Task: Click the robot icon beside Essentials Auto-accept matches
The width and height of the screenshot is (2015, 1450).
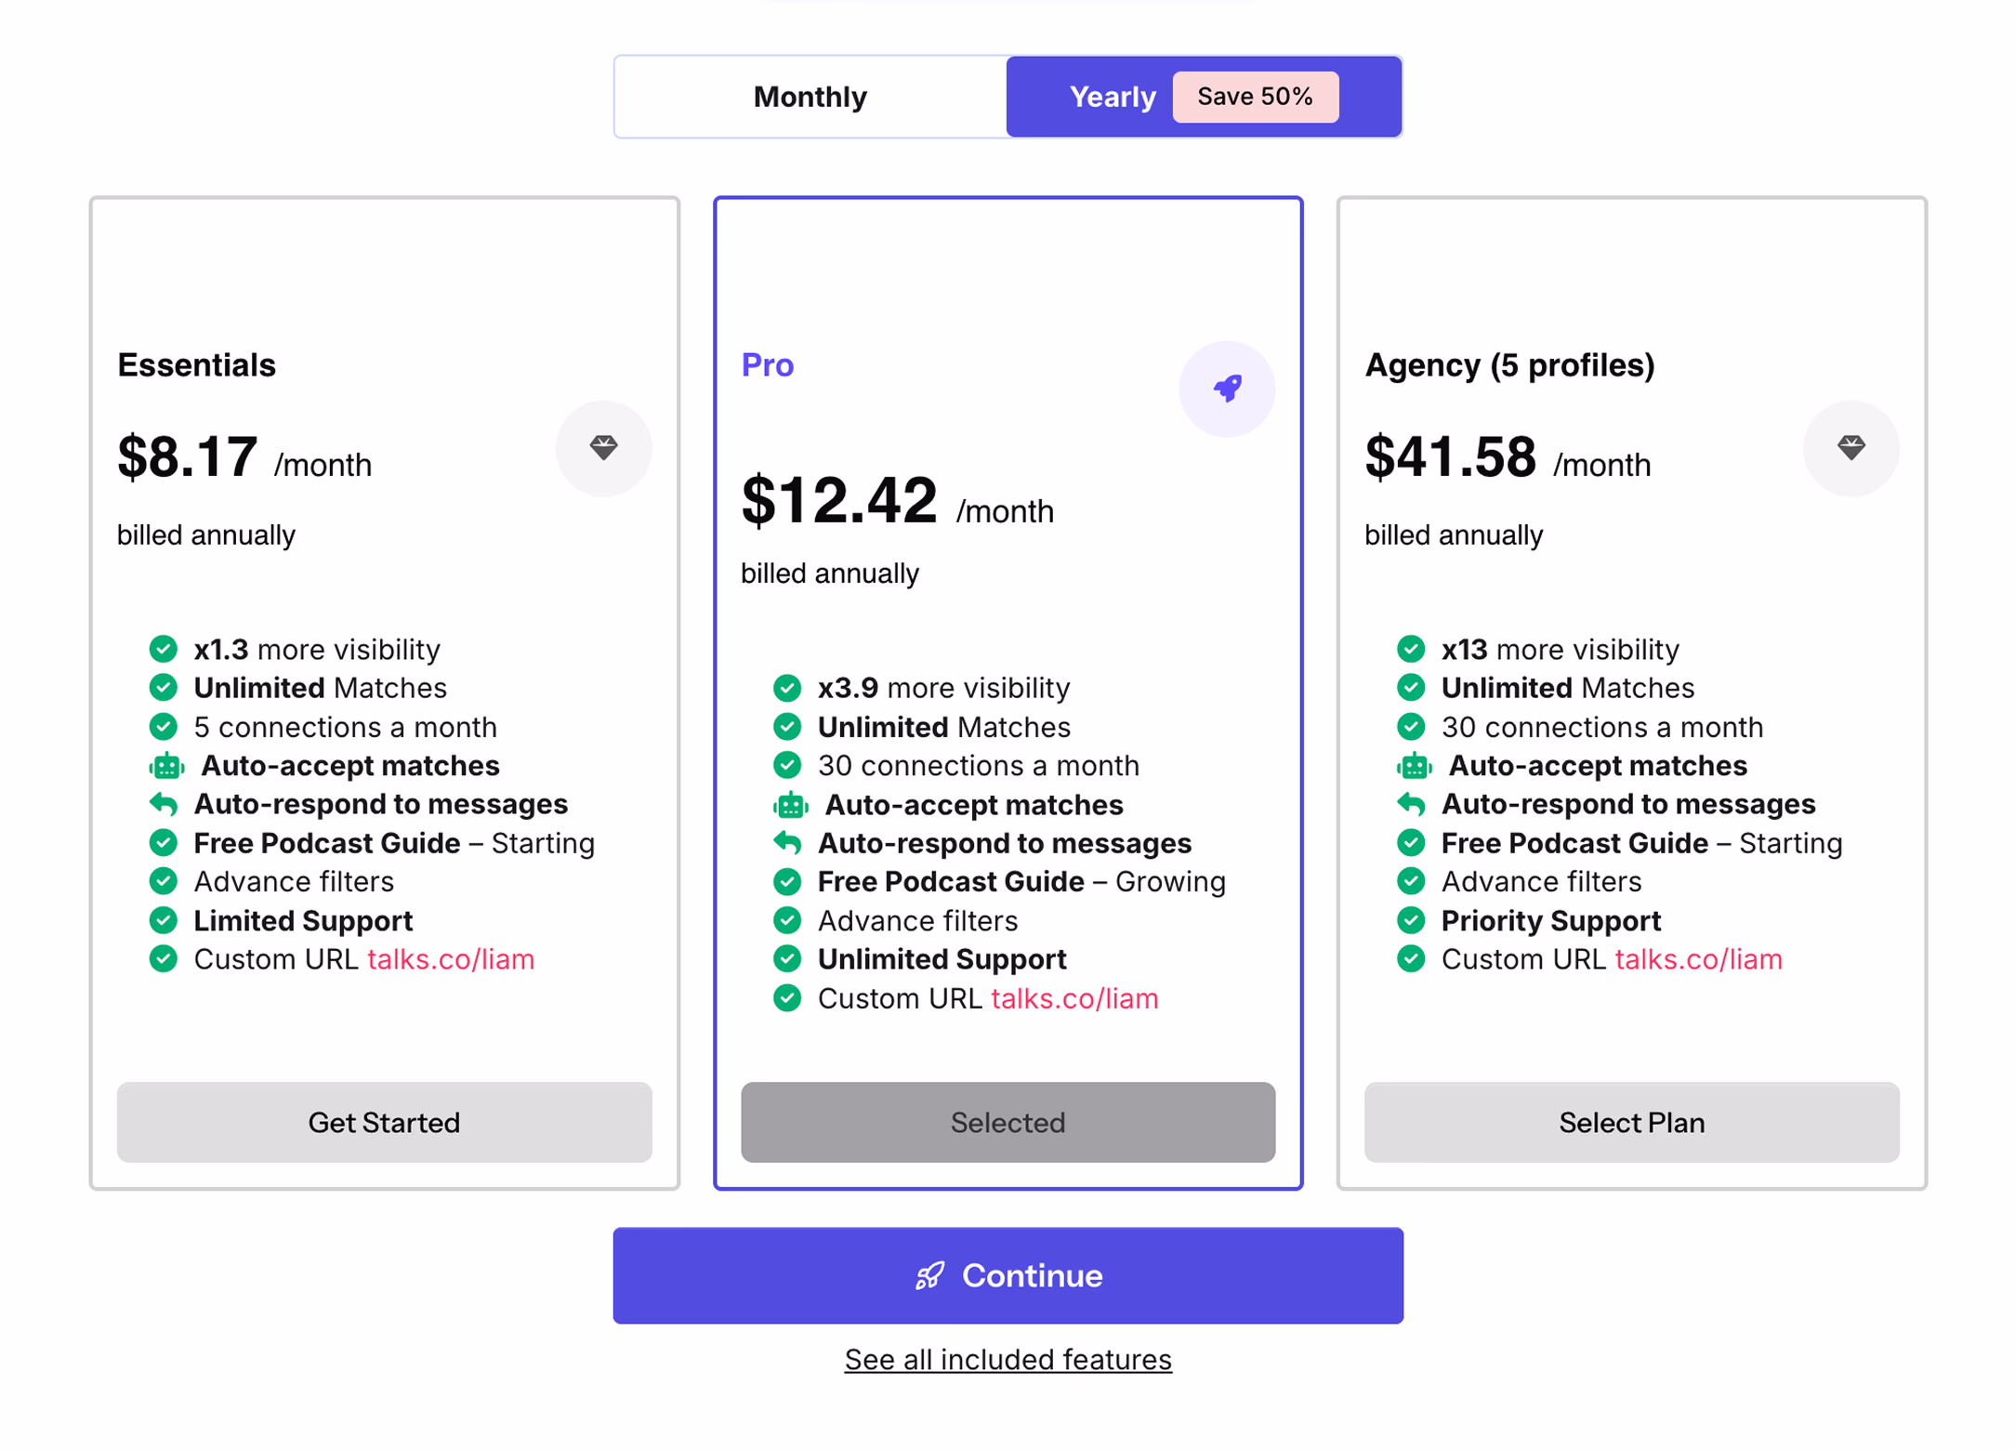Action: (x=166, y=766)
